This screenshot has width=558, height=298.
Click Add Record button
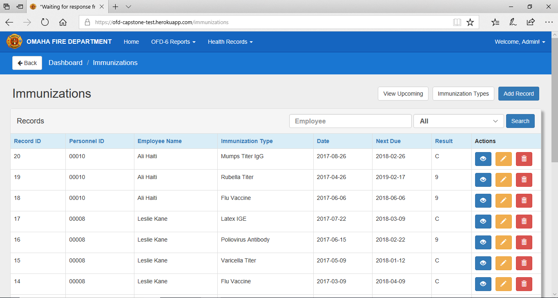519,94
